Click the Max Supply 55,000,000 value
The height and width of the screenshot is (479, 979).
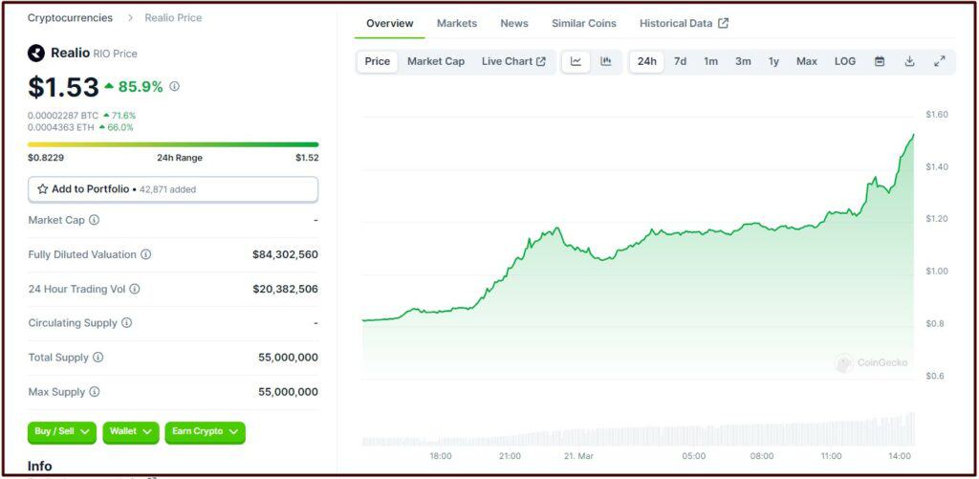(x=288, y=392)
